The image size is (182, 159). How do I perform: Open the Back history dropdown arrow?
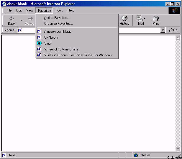(x=21, y=20)
